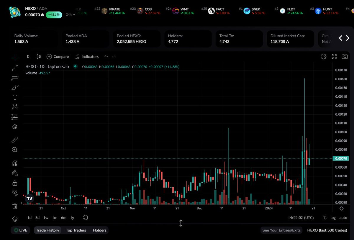This screenshot has width=354, height=240.
Task: Click the Diluted Market Cap card
Action: (x=291, y=39)
